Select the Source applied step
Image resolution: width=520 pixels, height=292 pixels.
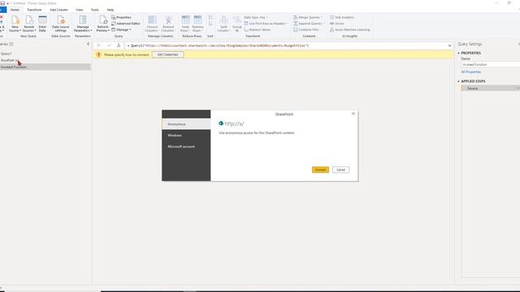click(491, 88)
